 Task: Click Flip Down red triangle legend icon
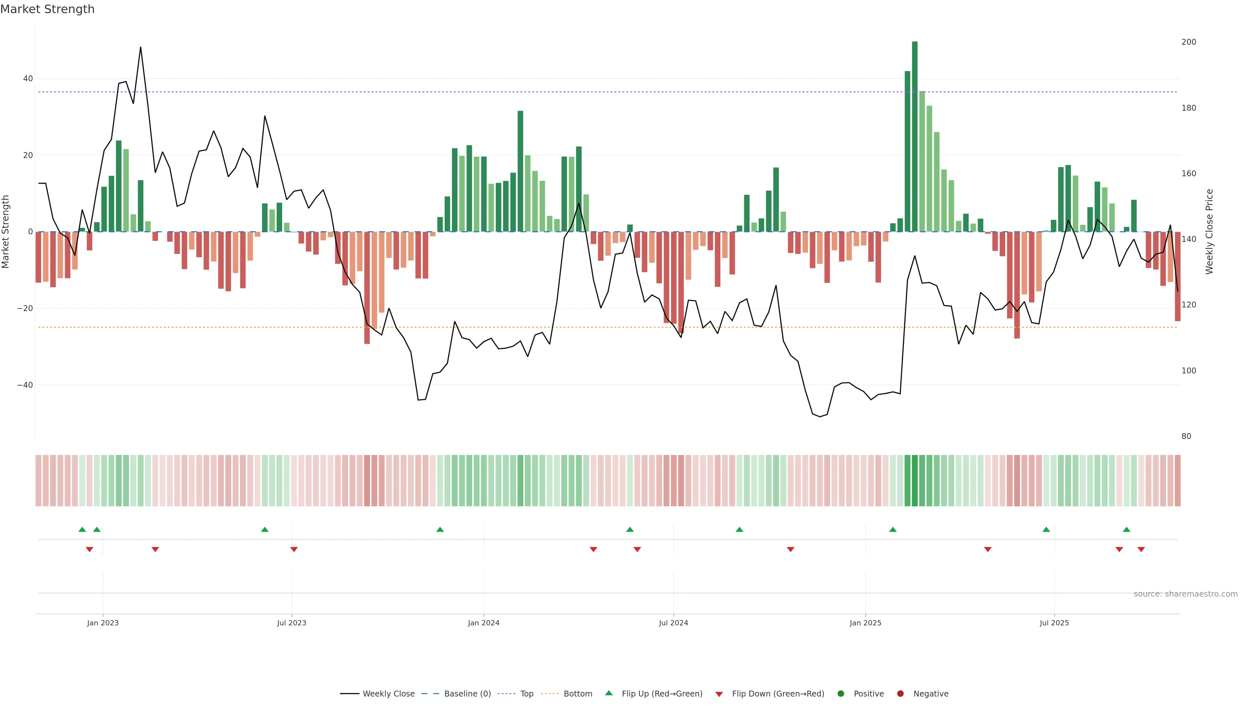[x=719, y=694]
